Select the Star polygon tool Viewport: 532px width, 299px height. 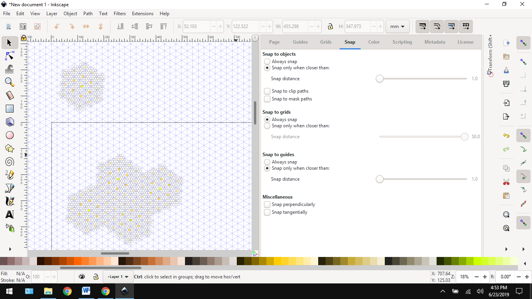tap(10, 148)
